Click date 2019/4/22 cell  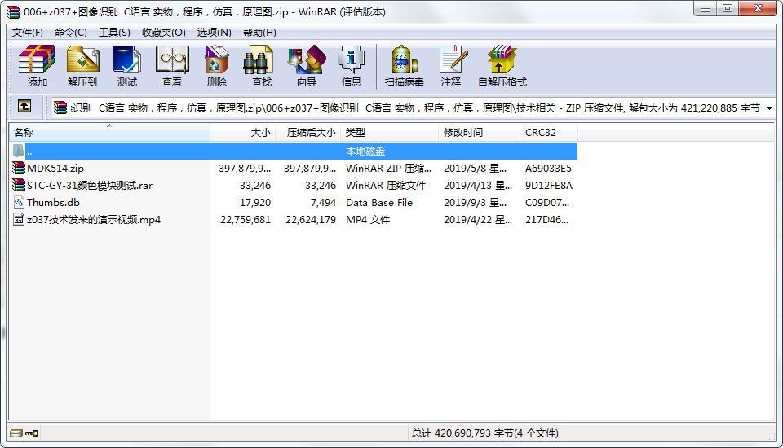coord(478,219)
